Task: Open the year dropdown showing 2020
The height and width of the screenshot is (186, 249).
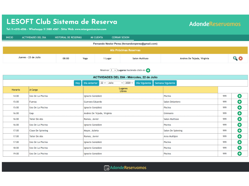Action: click(129, 83)
